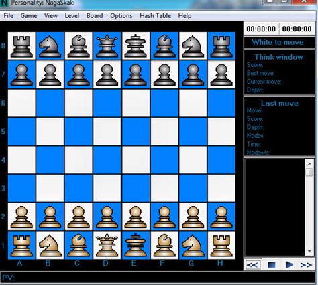Click the black pawn on G7

[193, 74]
